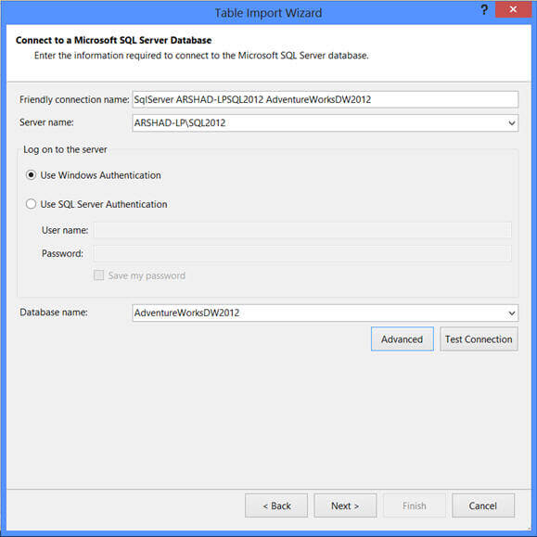Click the Server name label
This screenshot has height=537, width=537.
[46, 122]
